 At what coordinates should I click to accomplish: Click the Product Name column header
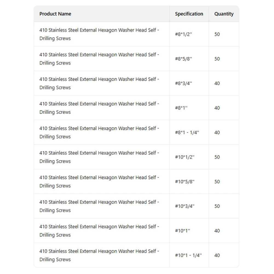[55, 14]
